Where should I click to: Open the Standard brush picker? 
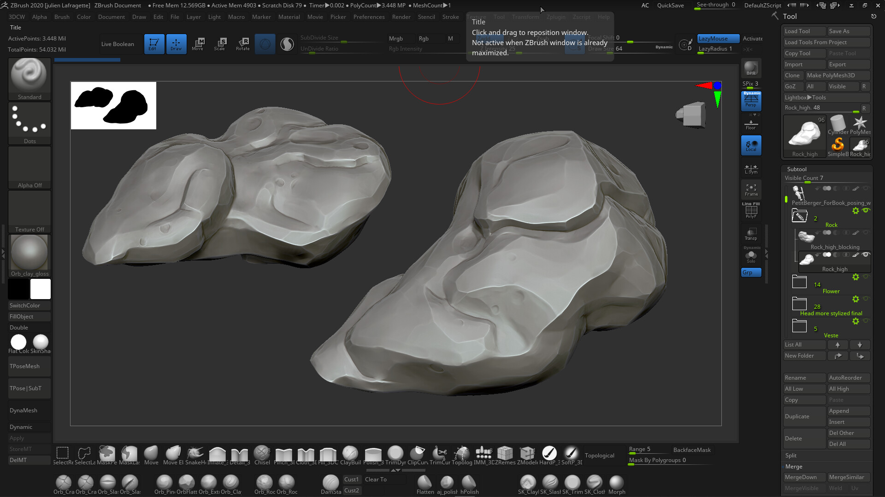pyautogui.click(x=29, y=79)
